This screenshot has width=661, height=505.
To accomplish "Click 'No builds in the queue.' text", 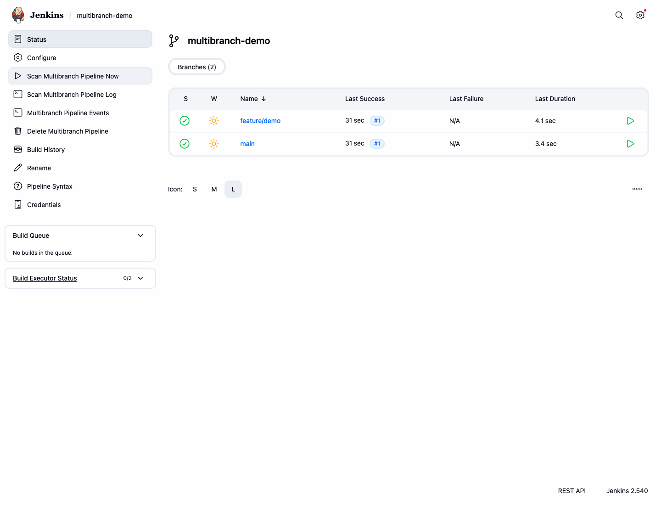I will (x=43, y=253).
